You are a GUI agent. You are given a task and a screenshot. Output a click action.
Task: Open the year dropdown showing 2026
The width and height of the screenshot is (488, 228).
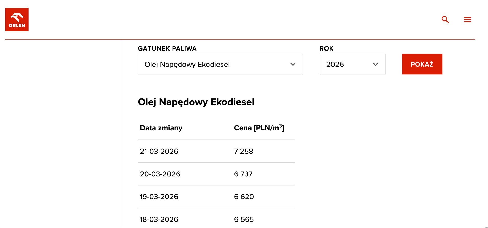point(352,64)
